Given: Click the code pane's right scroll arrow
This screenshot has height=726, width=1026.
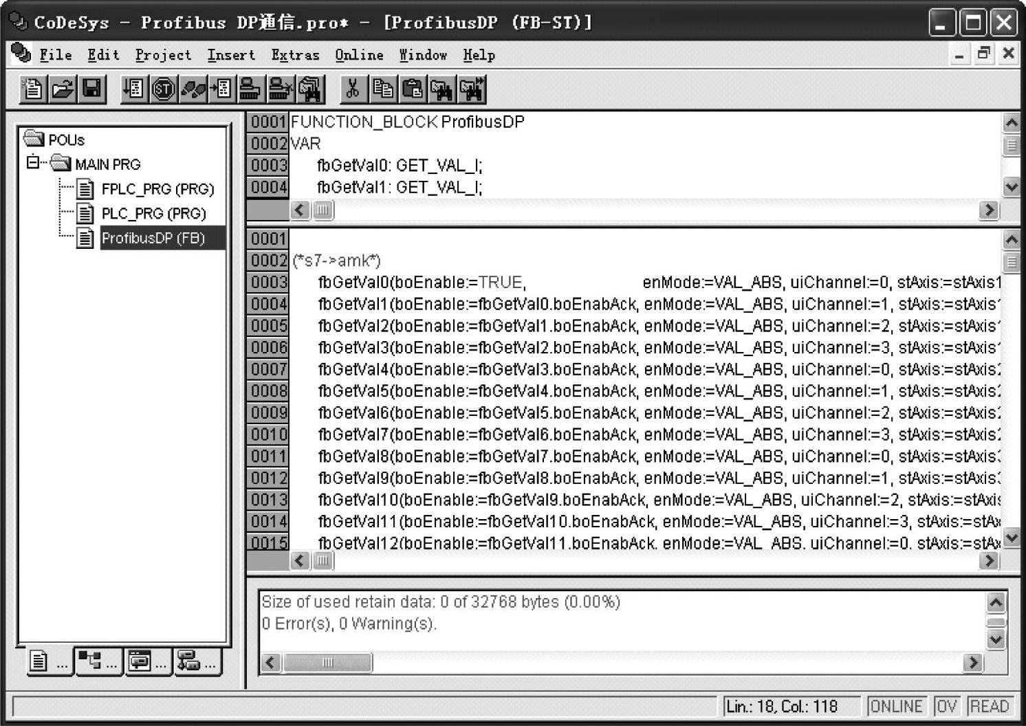Looking at the screenshot, I should click(x=988, y=560).
